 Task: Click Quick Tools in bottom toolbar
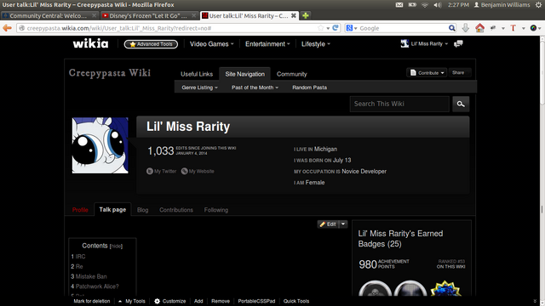[296, 301]
